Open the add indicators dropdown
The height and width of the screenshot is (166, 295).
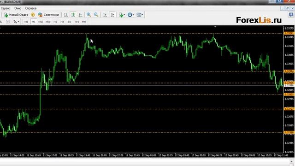[122, 15]
